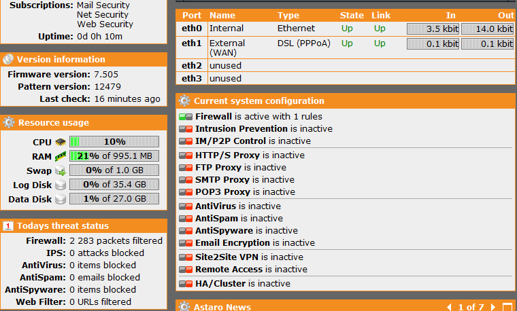Click the Todays threat status calendar icon
Screen dimensions: 517x311
pyautogui.click(x=8, y=225)
